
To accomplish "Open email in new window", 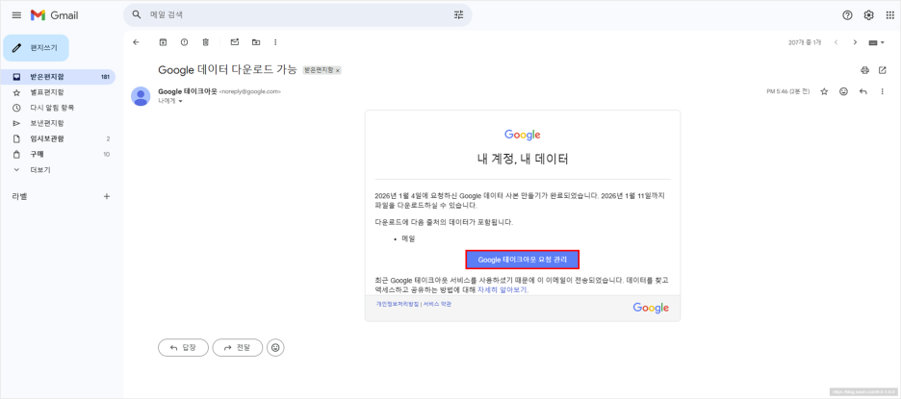I will point(883,70).
